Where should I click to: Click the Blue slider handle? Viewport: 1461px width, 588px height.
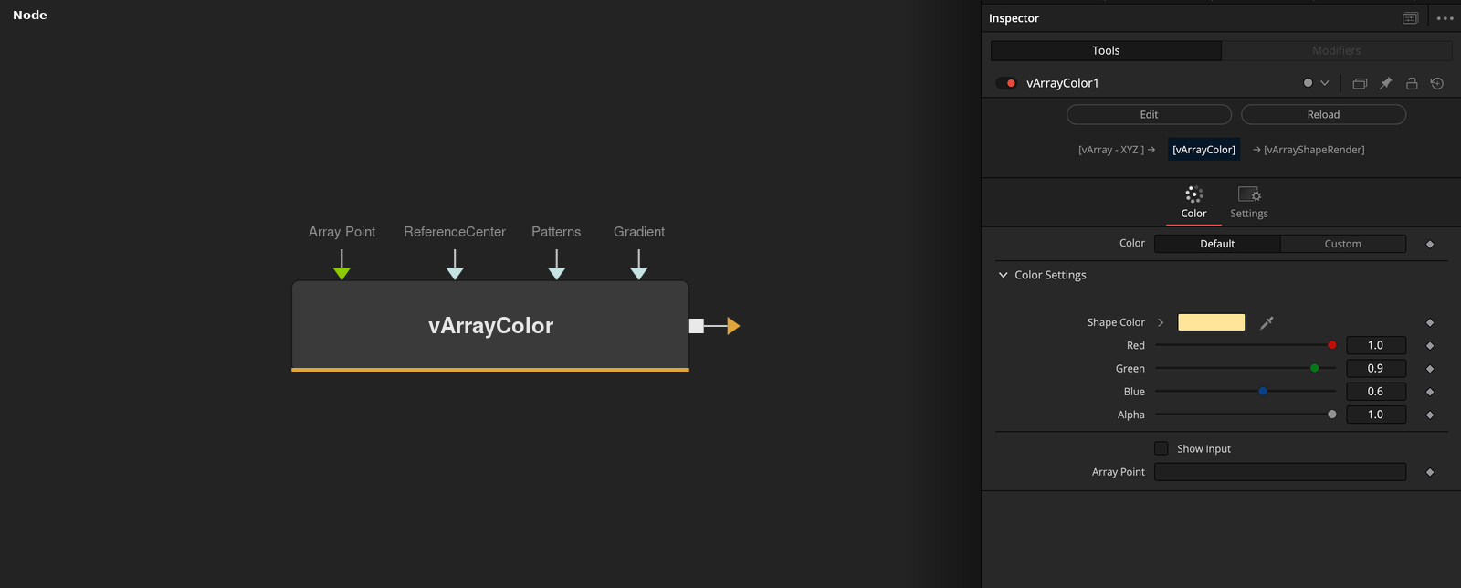coord(1263,391)
